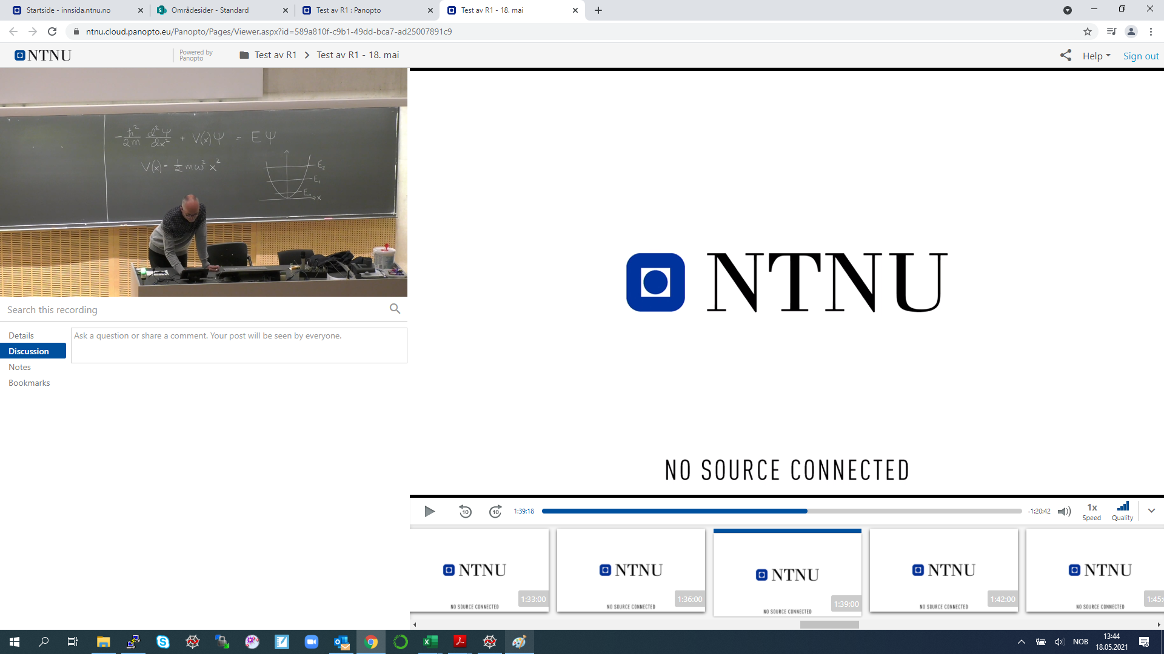1164x654 pixels.
Task: Change playback Speed setting
Action: tap(1092, 512)
